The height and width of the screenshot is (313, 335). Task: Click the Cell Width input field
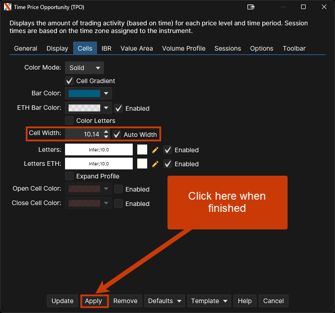83,134
